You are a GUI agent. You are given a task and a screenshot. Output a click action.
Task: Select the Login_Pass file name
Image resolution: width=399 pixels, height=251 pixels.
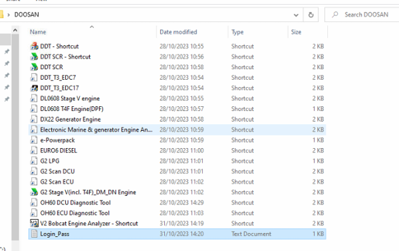point(55,234)
